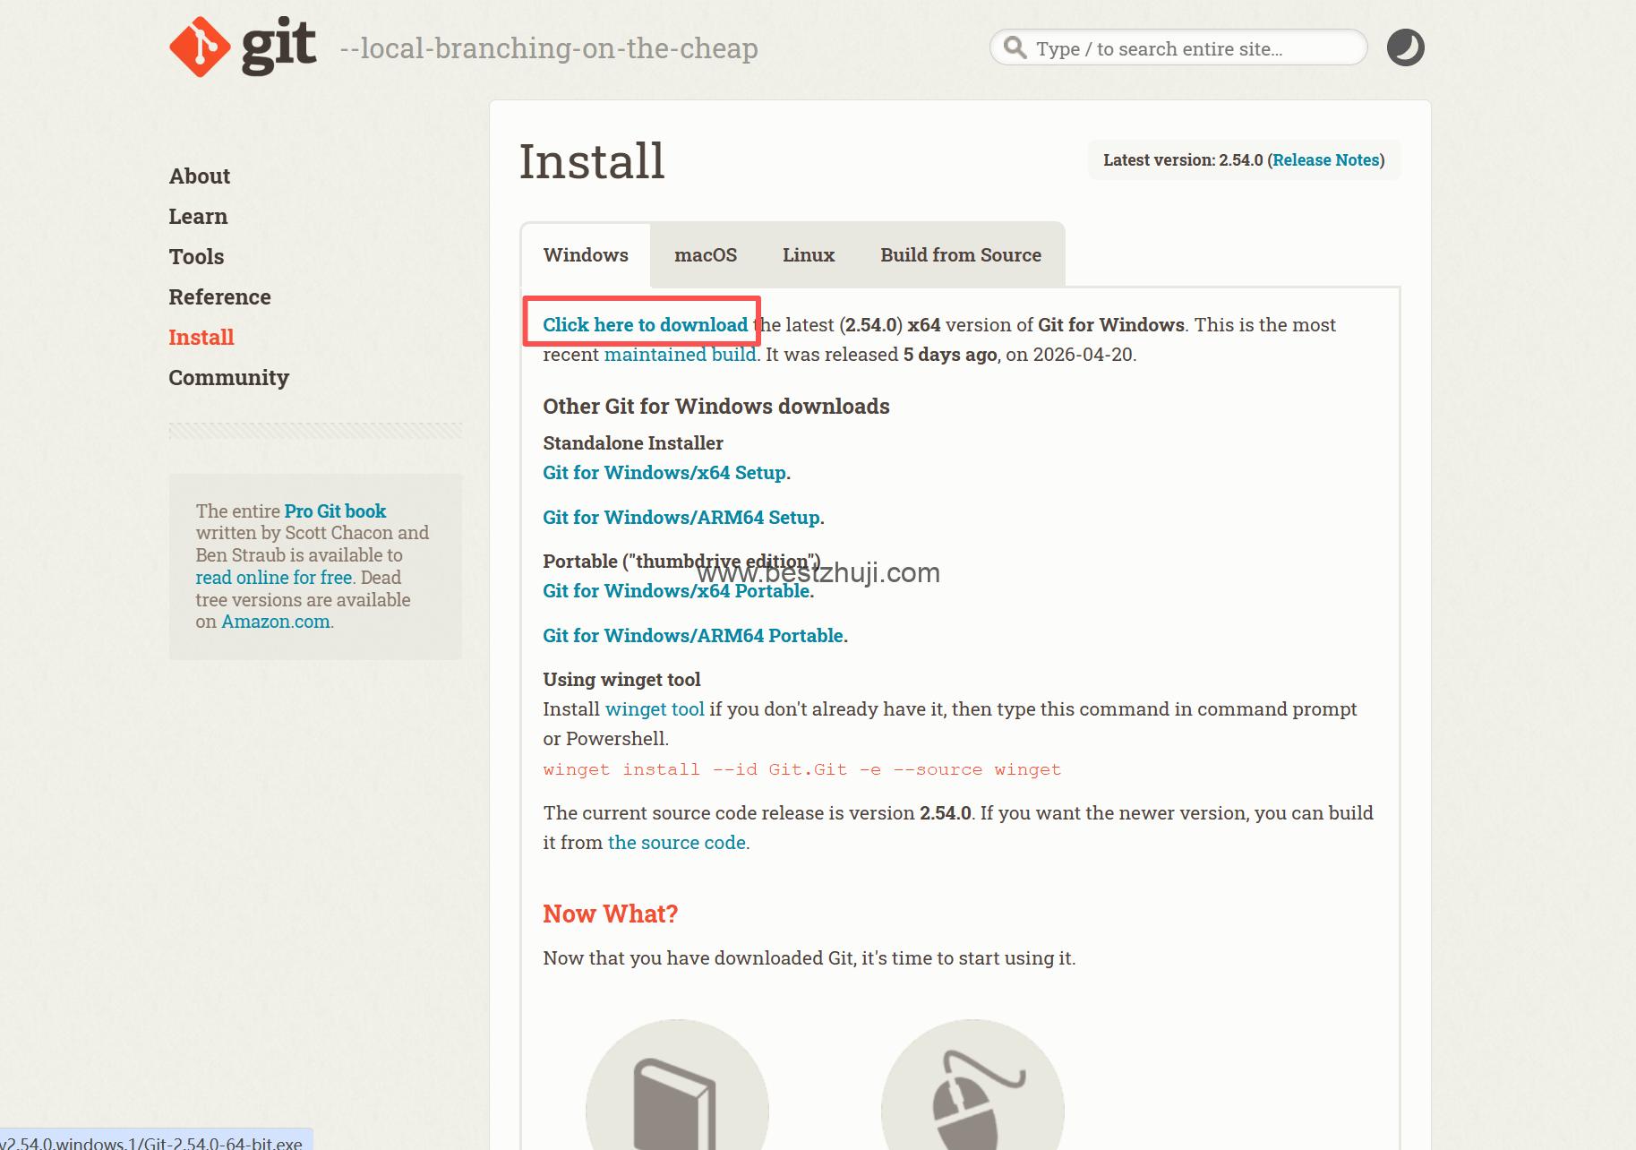Click 'Other Git for Windows downloads' heading

[716, 407]
